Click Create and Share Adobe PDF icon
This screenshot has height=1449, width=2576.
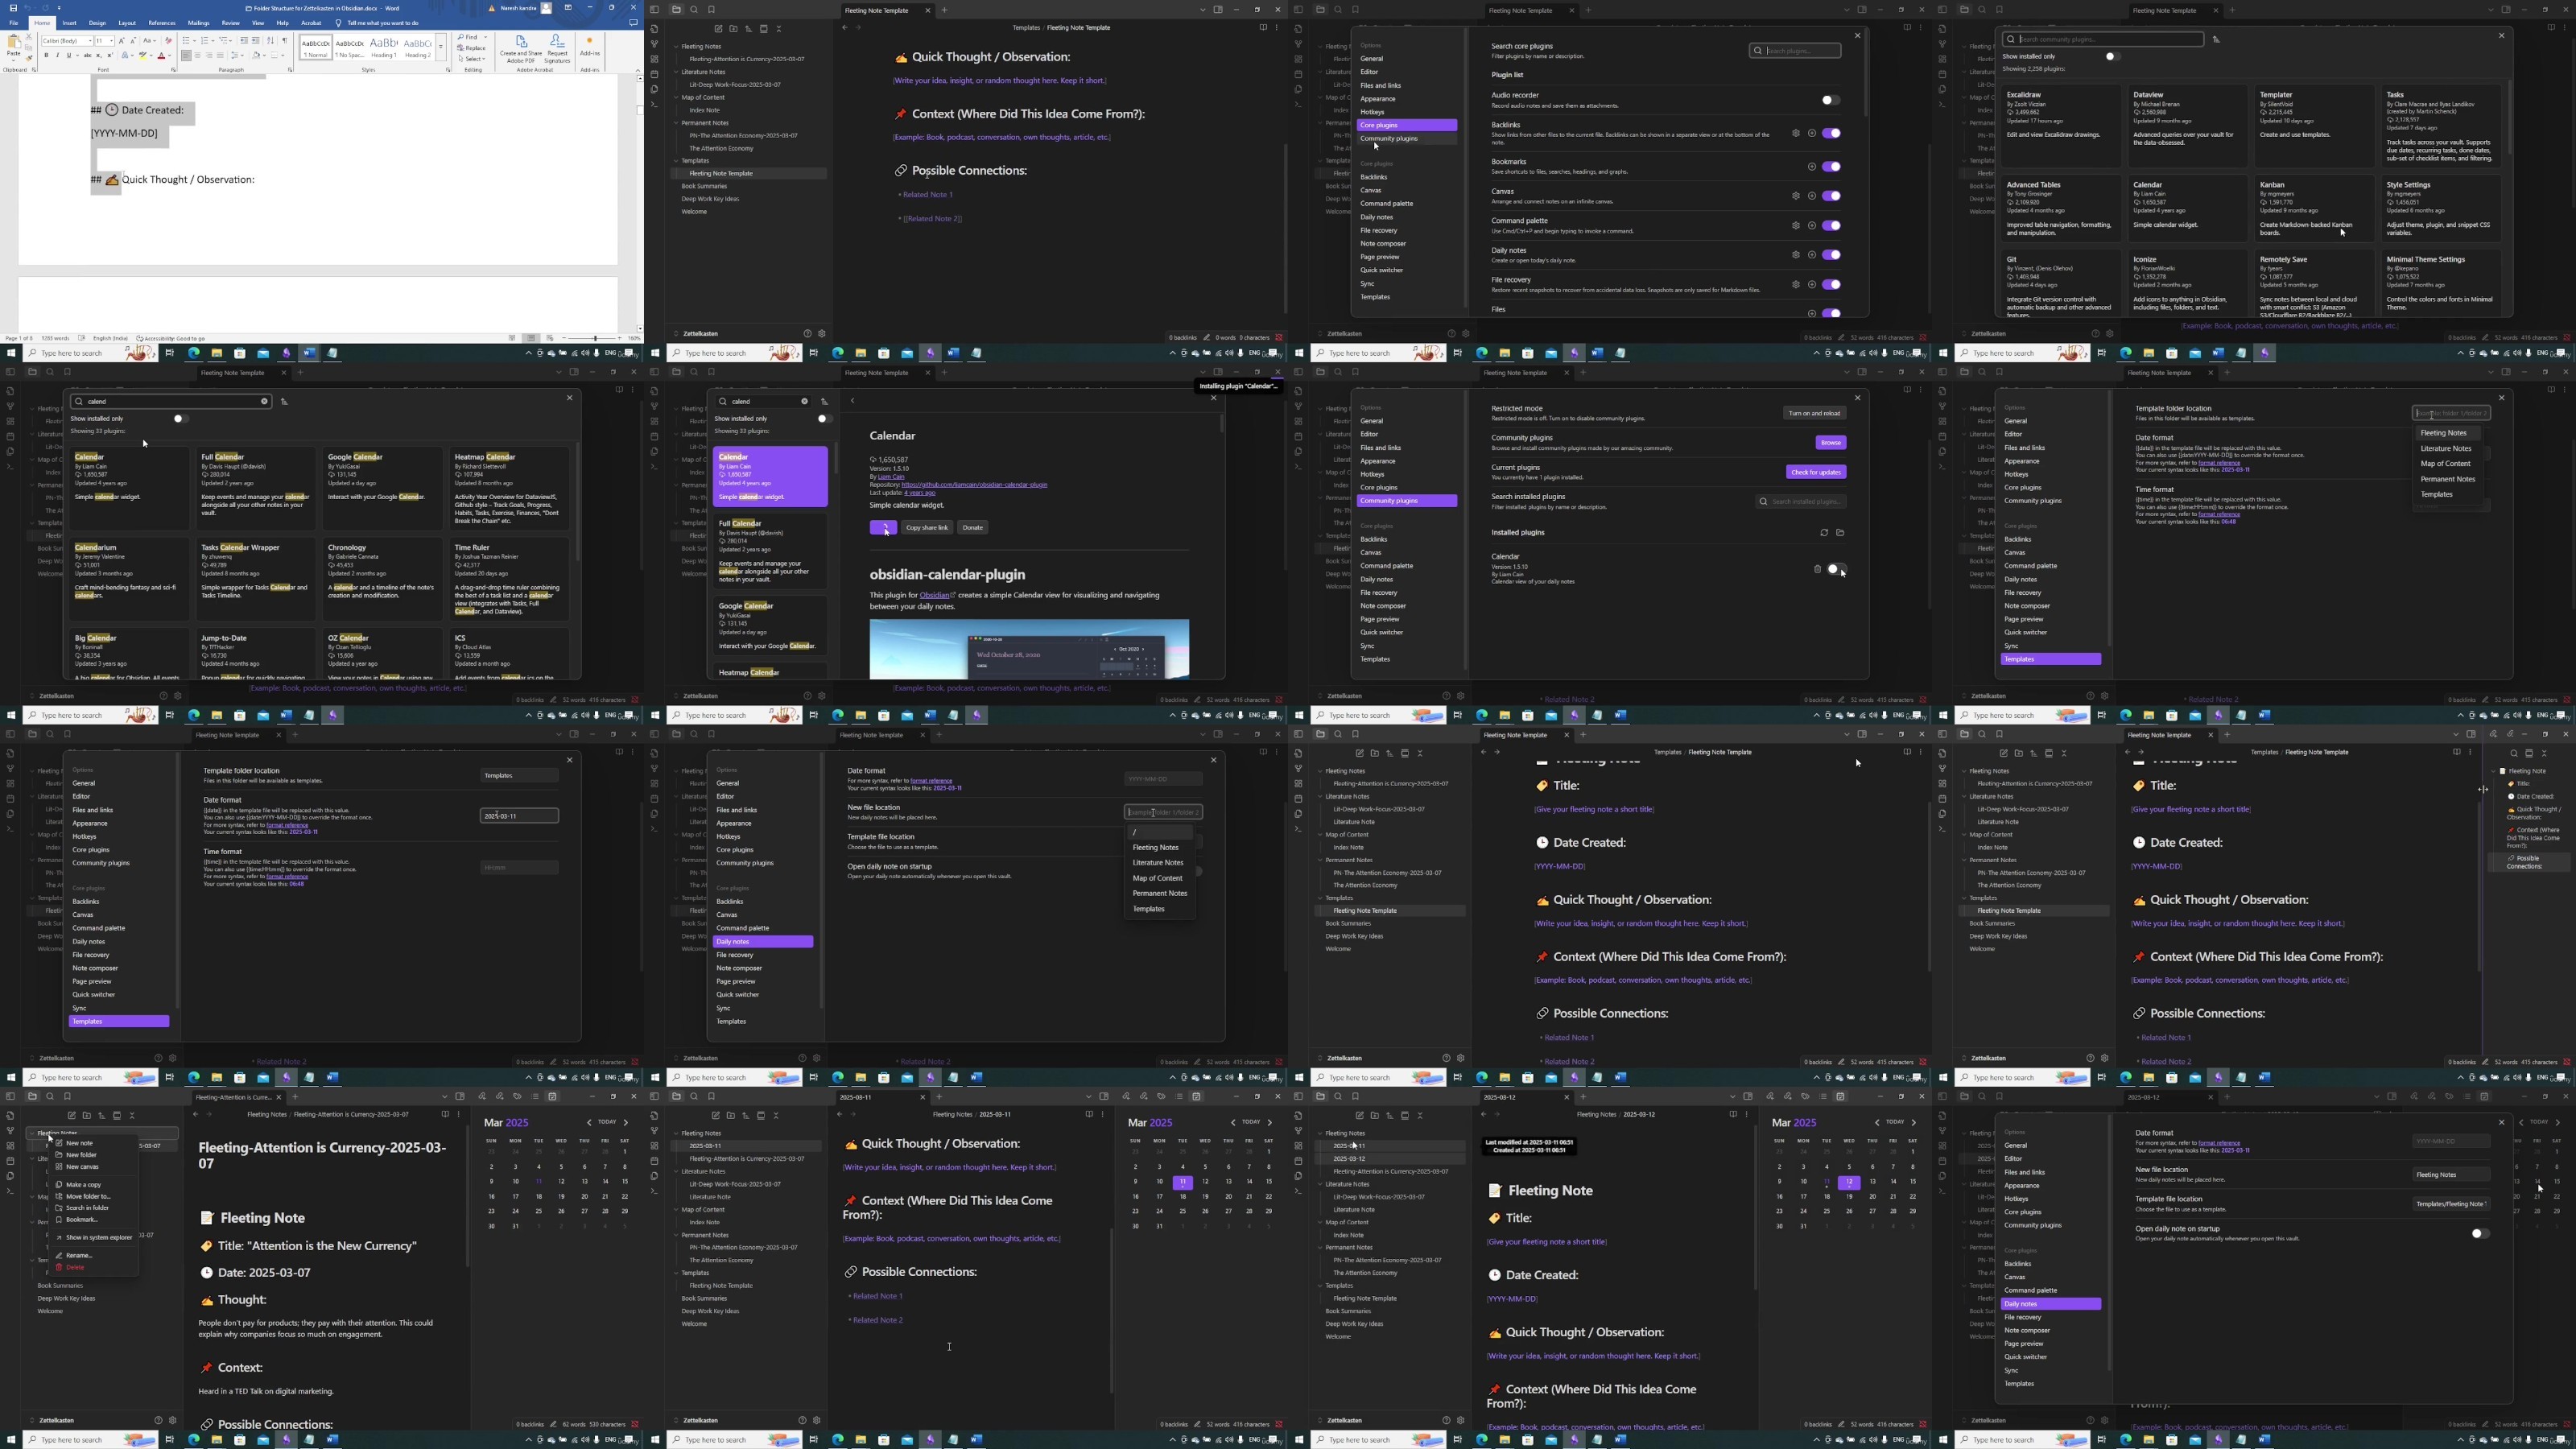pos(521,50)
